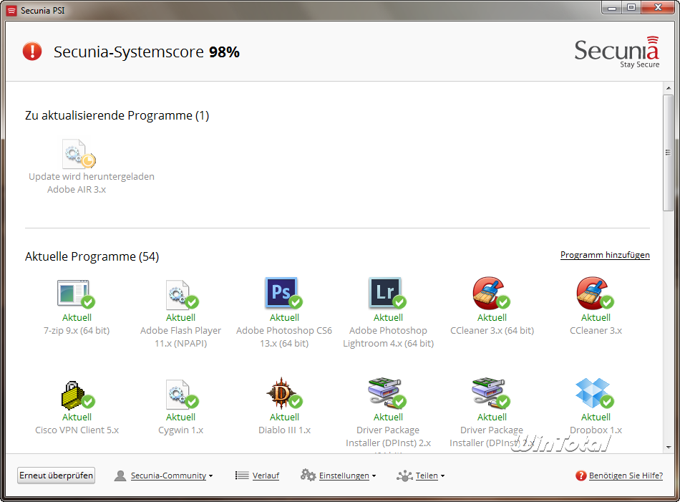Maximize the Secunia PSI window
680x502 pixels.
coord(631,7)
